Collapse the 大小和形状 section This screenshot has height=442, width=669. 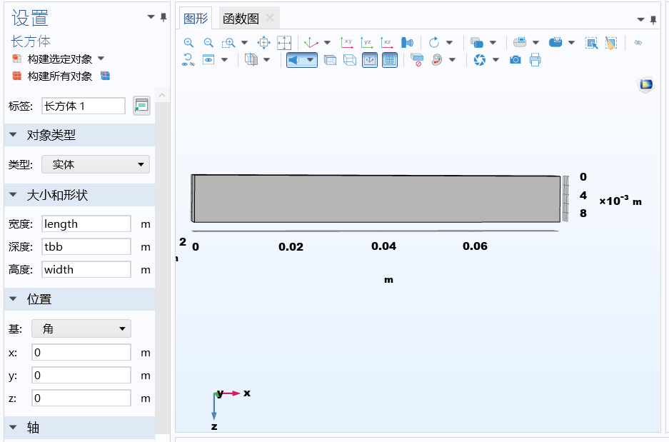[14, 195]
